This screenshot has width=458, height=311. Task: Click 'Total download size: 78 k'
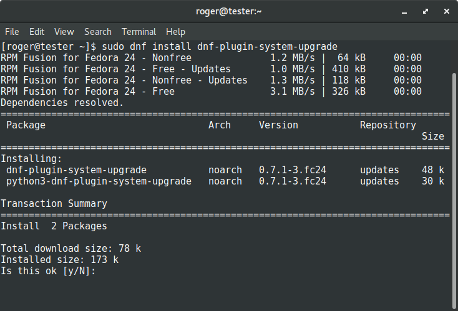pos(71,249)
